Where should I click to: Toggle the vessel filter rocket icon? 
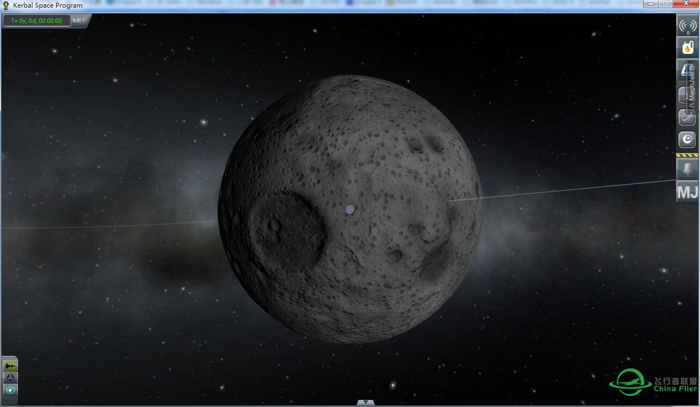10,366
